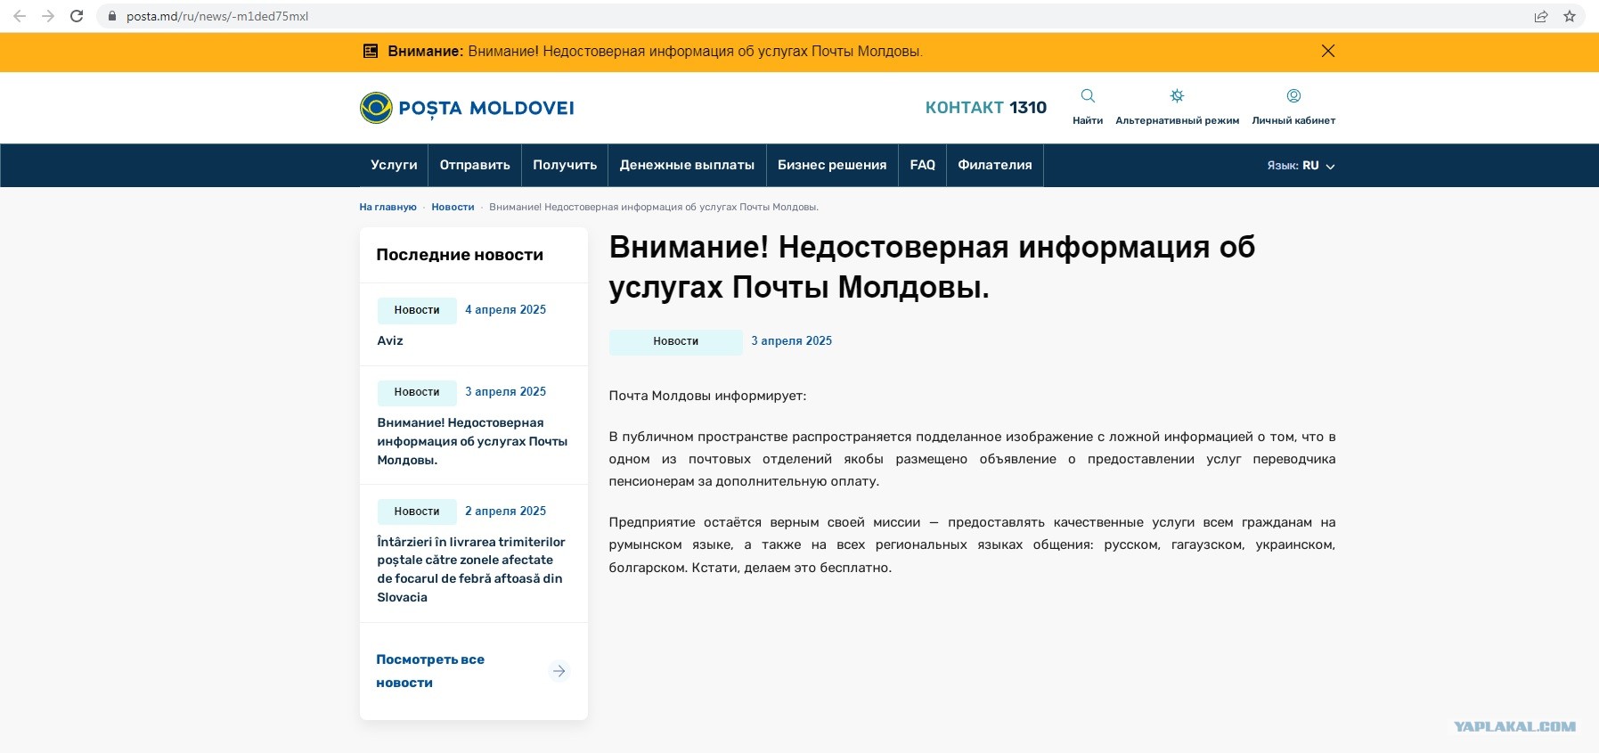Click Посмотреть все новости link
This screenshot has height=753, width=1599.
(430, 671)
